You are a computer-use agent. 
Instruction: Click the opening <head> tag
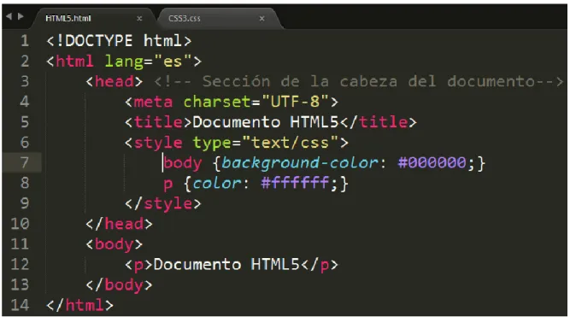(x=115, y=81)
